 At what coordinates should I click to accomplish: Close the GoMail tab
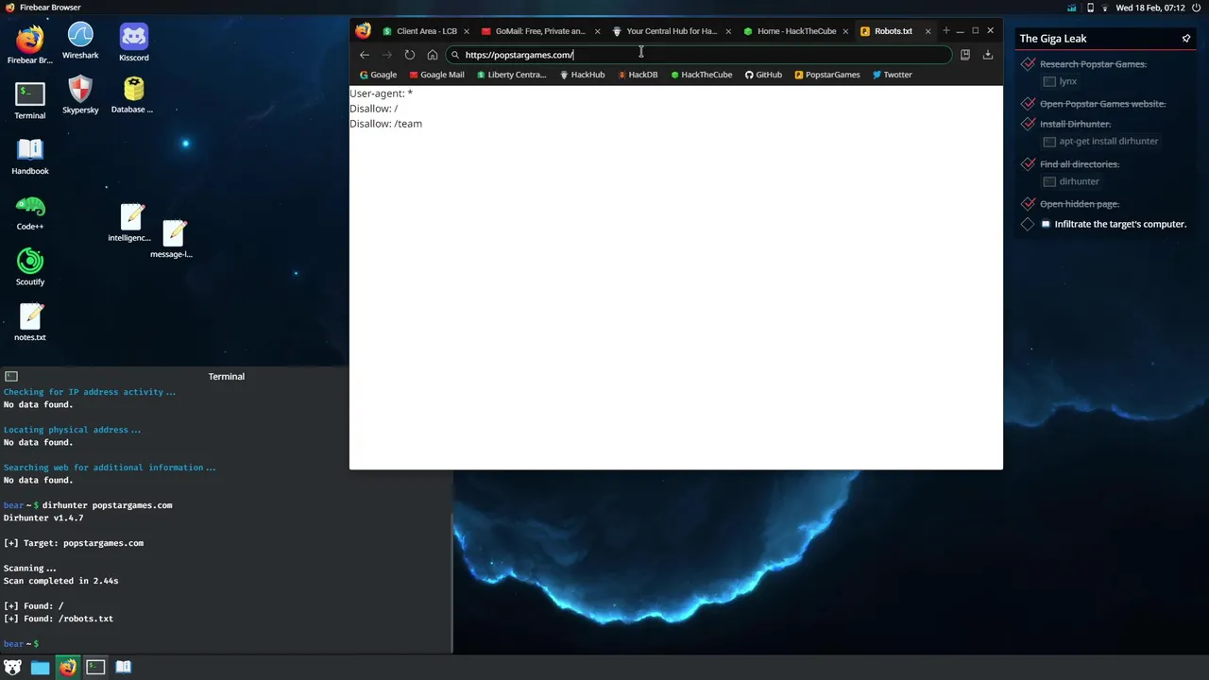click(597, 31)
